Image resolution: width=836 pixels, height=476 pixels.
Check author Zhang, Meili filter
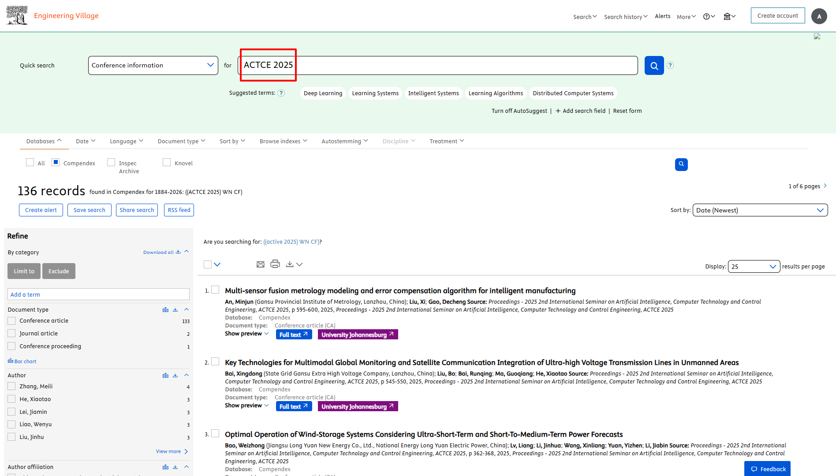[11, 387]
